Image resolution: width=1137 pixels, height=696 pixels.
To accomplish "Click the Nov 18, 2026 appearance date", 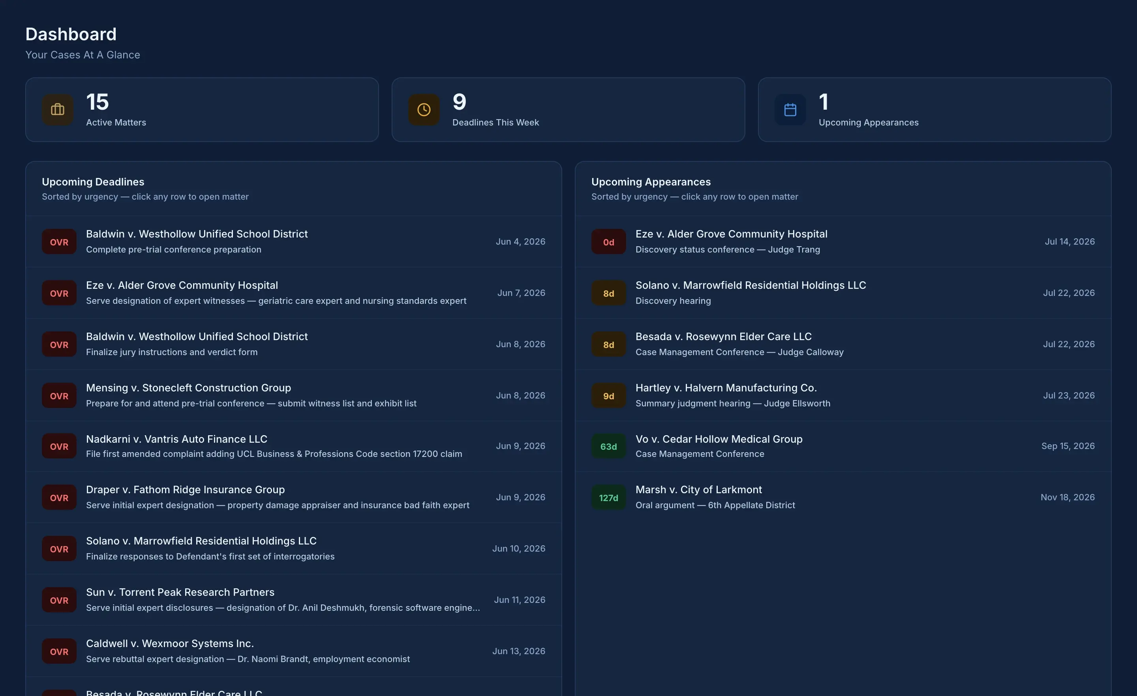I will 1068,497.
